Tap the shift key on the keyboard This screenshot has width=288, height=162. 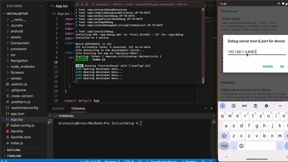pos(224,136)
